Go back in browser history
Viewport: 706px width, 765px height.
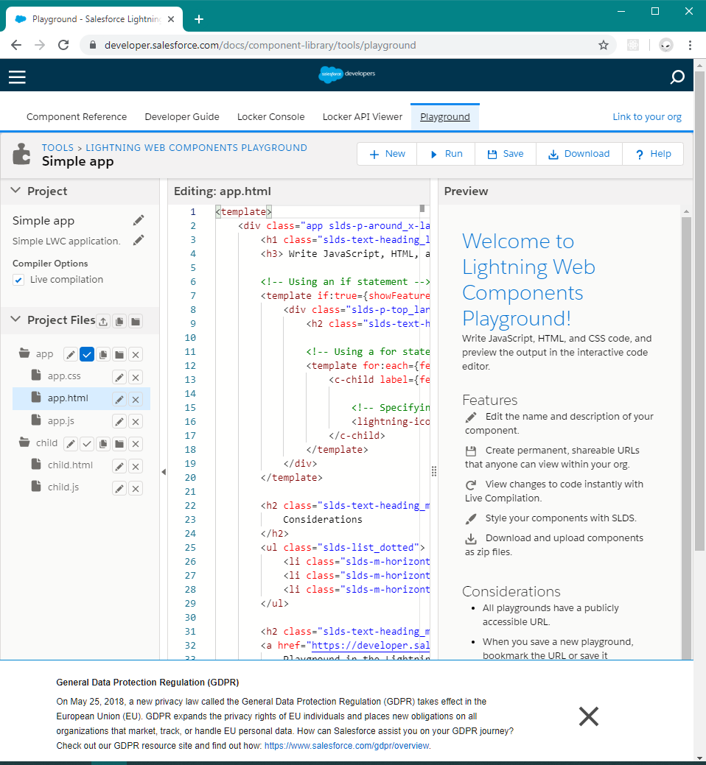point(17,46)
